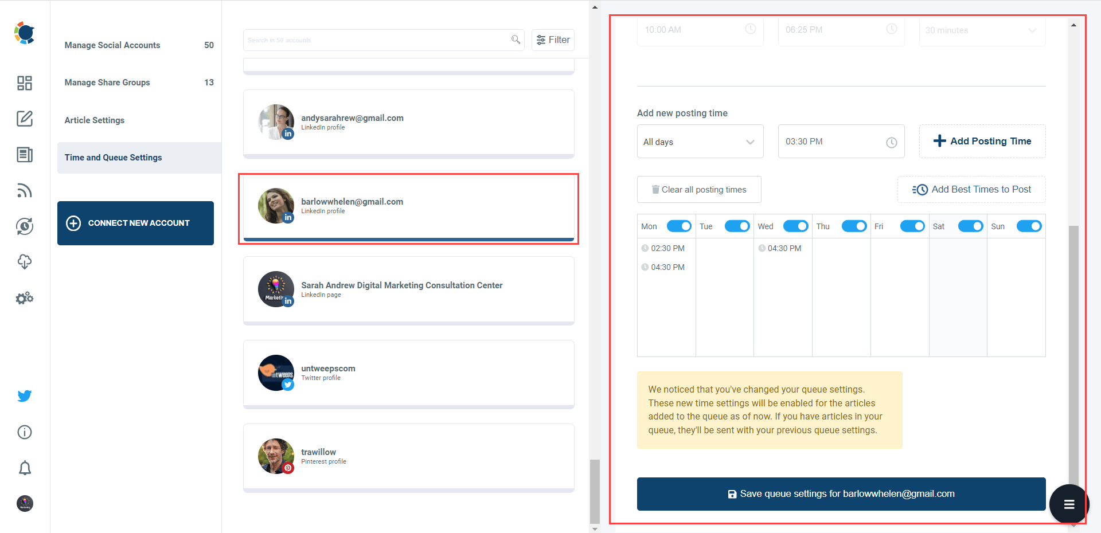Open the settings gears icon
1101x533 pixels.
click(24, 297)
